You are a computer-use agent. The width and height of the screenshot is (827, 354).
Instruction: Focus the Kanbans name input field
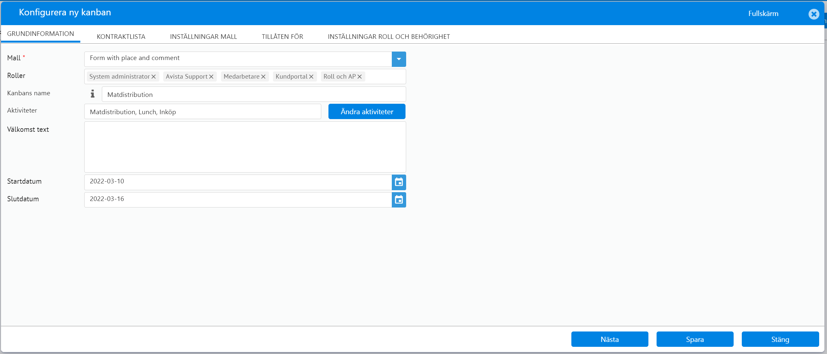[x=254, y=94]
